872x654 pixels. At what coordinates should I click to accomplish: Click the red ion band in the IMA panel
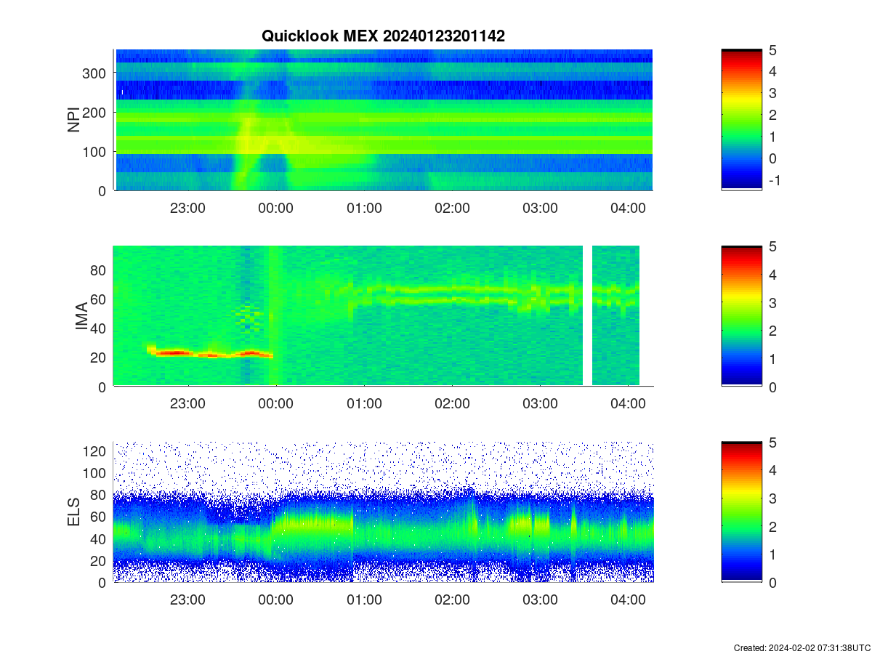[211, 354]
